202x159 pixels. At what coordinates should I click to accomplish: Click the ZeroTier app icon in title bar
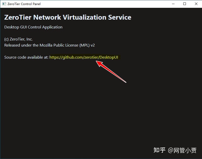pos(4,4)
